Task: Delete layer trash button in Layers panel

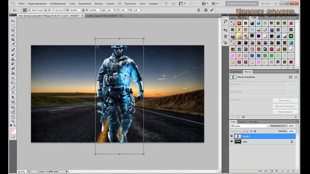Action: click(294, 171)
